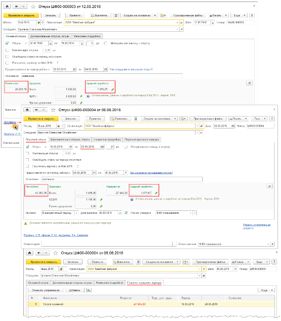Switch to the Пересчет прошлого периода tab in the middle window

[142, 139]
